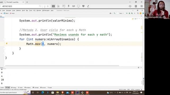Open the Reto1 run configuration dropdown
The image size is (170, 95).
(x=121, y=13)
